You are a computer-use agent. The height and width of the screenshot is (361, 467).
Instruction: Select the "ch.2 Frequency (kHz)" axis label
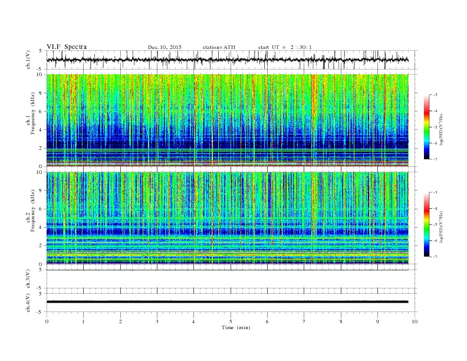[31, 211]
